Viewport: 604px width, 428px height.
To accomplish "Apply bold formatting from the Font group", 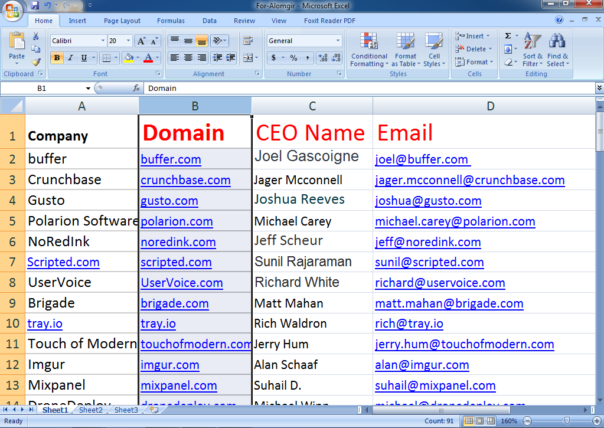I will tap(57, 58).
